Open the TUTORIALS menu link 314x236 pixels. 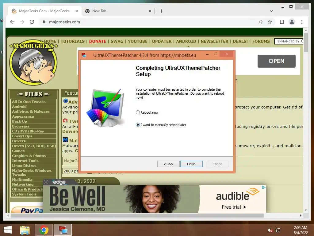click(x=72, y=41)
